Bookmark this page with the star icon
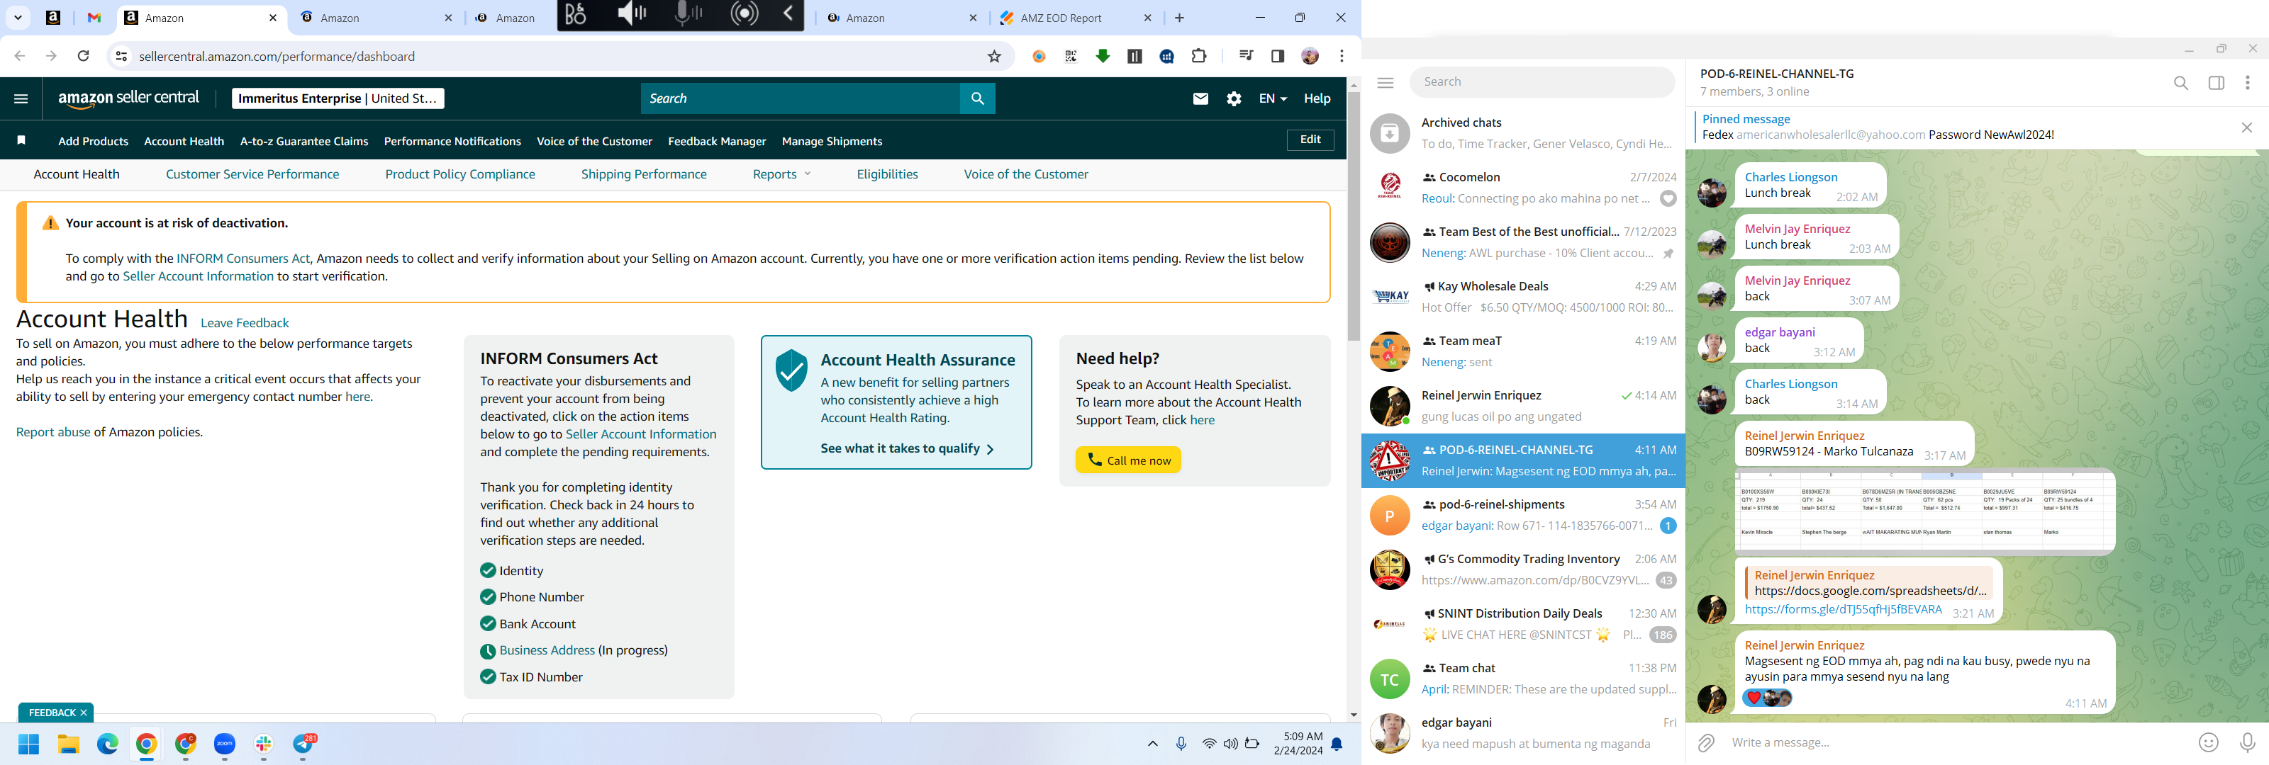 (994, 57)
